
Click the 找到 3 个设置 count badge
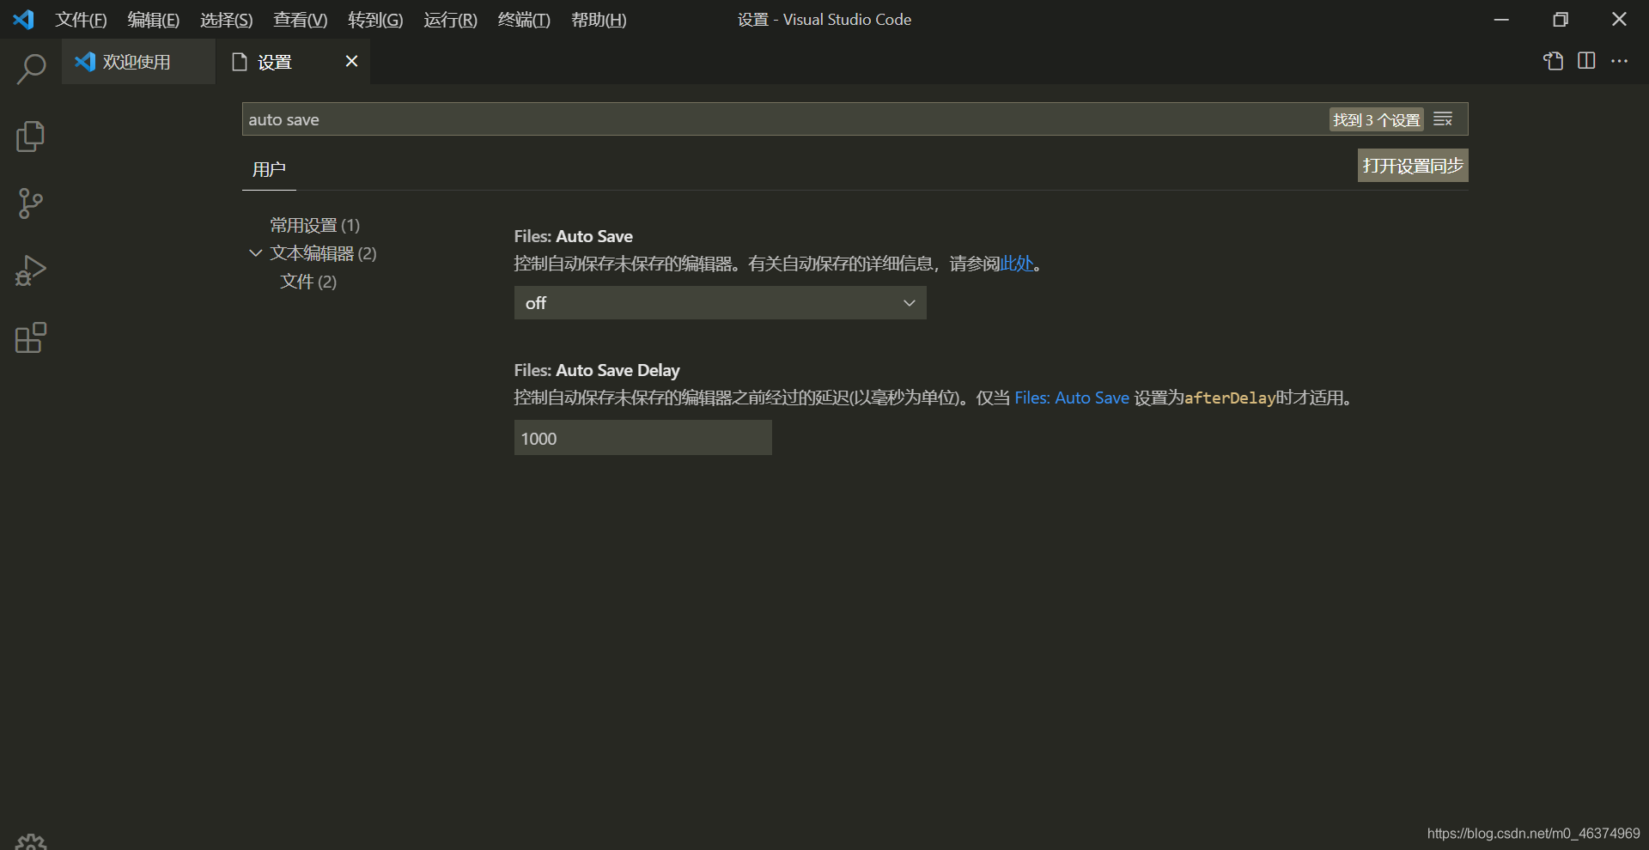click(x=1376, y=119)
